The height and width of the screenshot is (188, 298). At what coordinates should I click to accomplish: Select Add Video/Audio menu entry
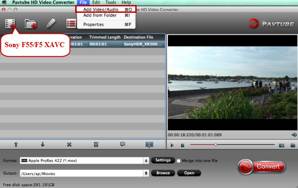(x=106, y=9)
